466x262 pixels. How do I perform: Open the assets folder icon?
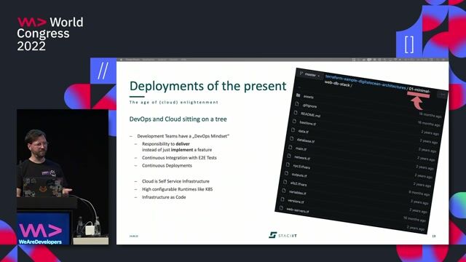(x=298, y=95)
